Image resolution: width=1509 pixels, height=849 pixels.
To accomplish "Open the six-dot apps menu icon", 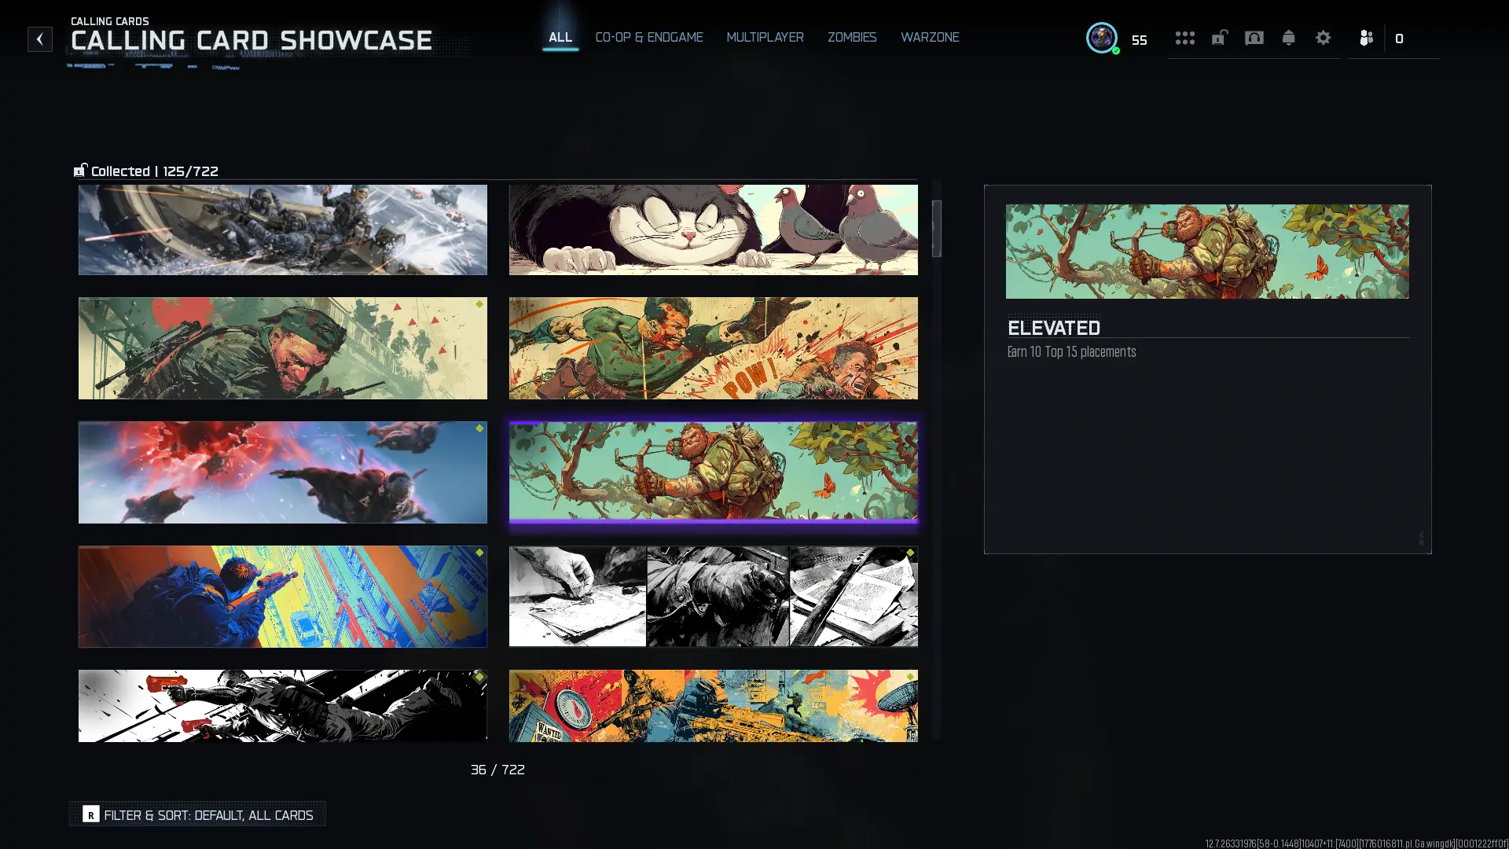I will (1184, 38).
